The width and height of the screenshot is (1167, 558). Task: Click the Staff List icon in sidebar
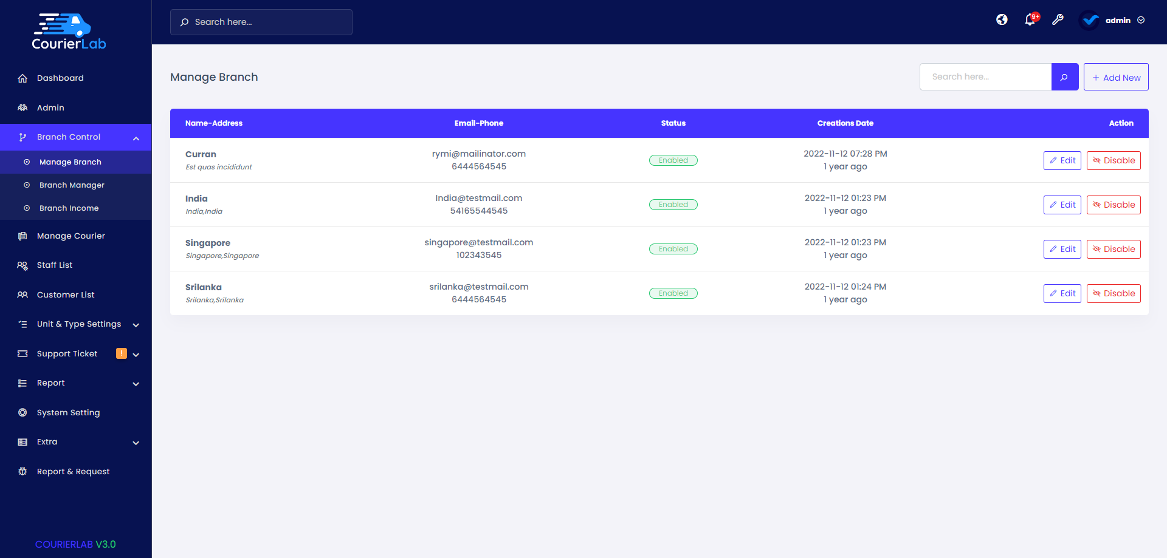click(x=22, y=265)
